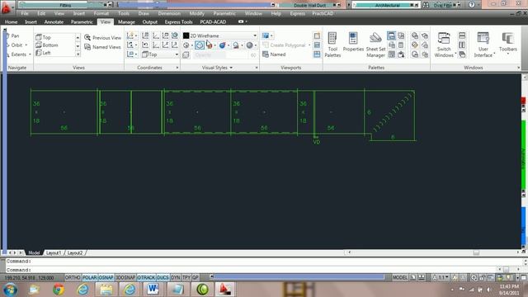The height and width of the screenshot is (297, 528).
Task: Open the Create Polygonal viewport dropdown
Action: [x=309, y=45]
